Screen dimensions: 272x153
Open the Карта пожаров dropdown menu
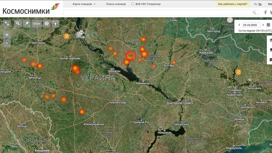click(x=84, y=4)
